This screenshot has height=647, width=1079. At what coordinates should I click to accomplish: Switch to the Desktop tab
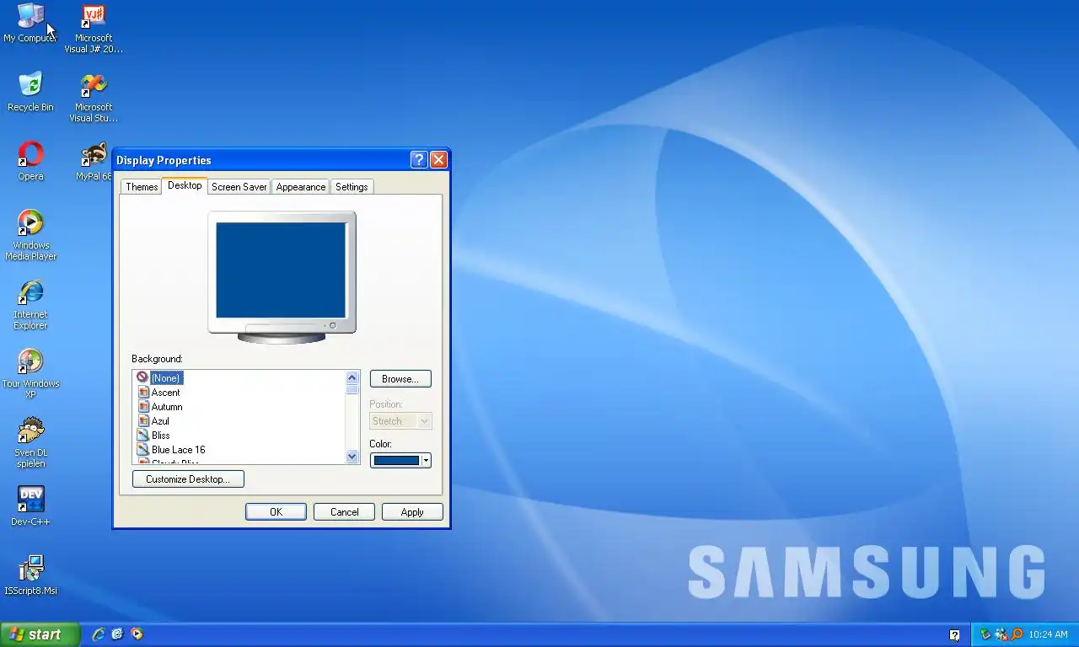[185, 185]
